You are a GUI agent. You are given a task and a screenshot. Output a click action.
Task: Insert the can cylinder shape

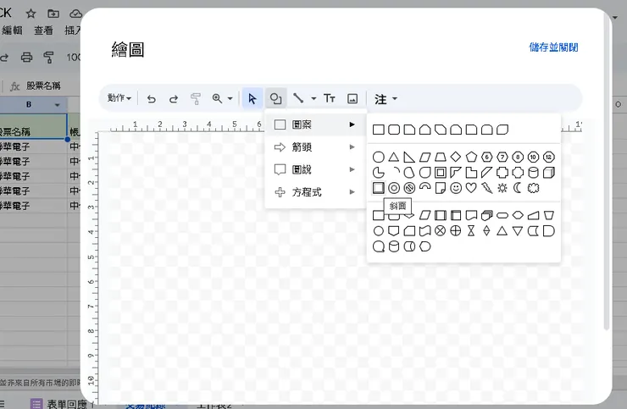533,173
